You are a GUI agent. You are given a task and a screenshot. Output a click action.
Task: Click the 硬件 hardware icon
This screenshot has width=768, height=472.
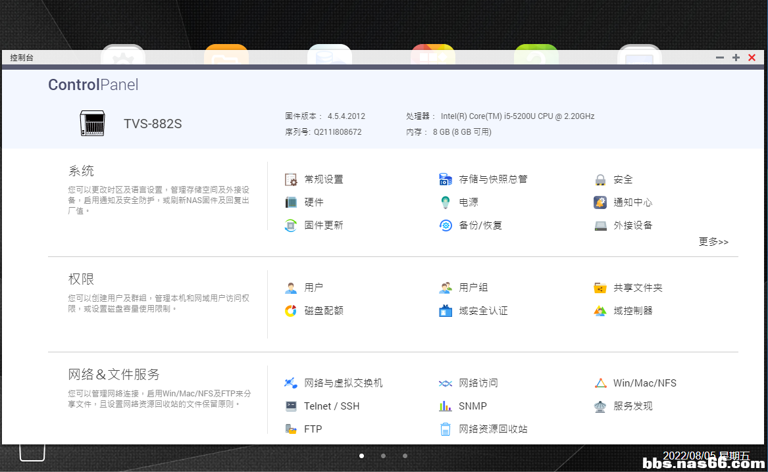291,202
